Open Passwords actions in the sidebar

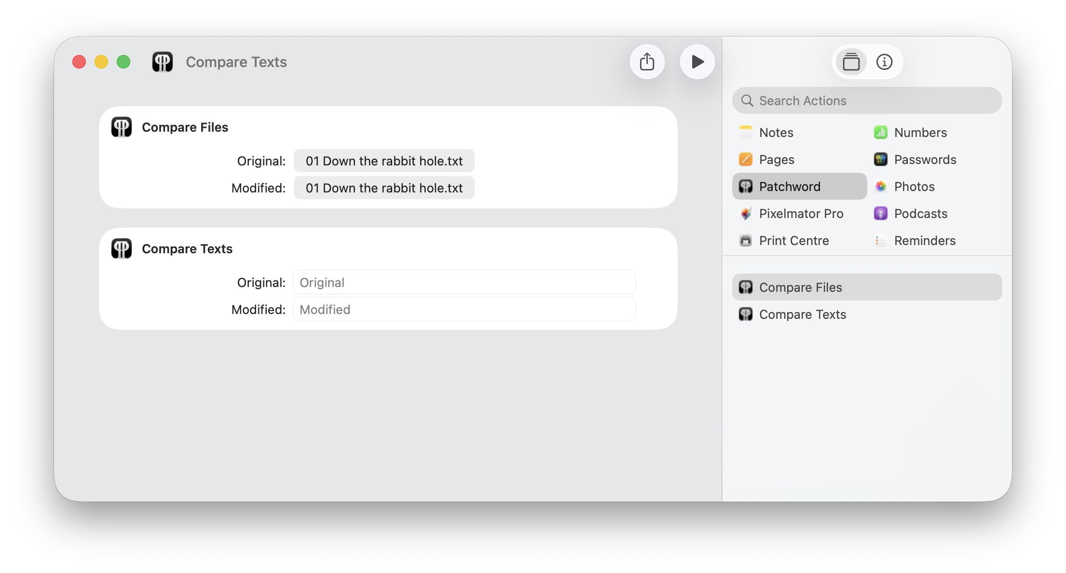coord(925,160)
